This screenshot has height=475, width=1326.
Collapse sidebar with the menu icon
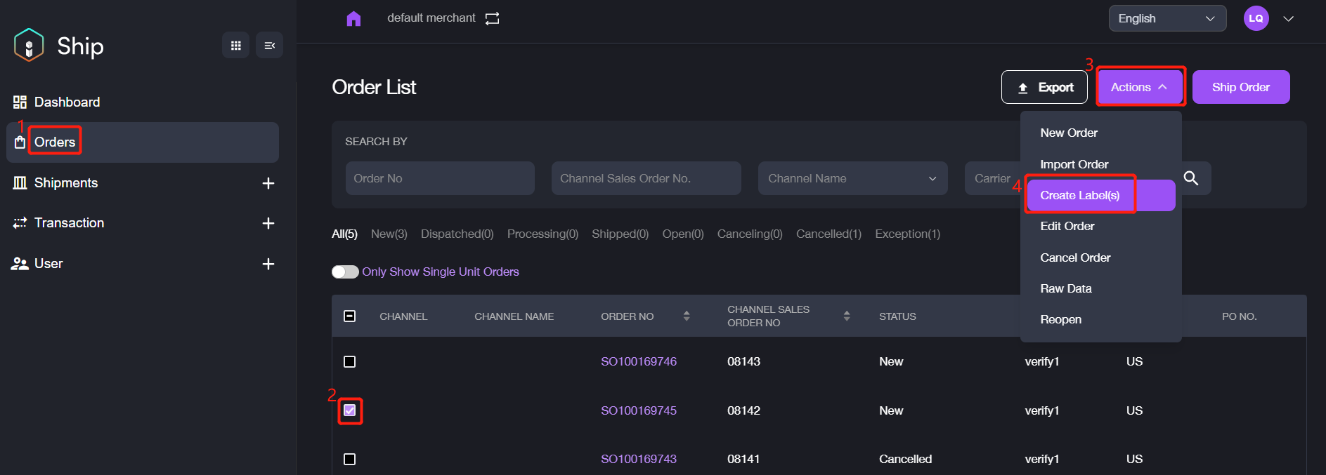(x=269, y=46)
